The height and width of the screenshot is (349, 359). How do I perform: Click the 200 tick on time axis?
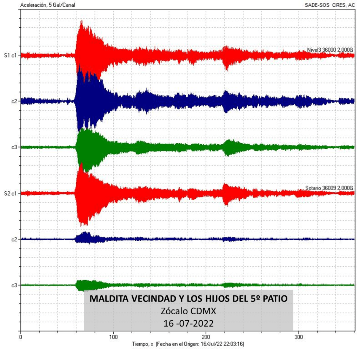tap(206, 337)
